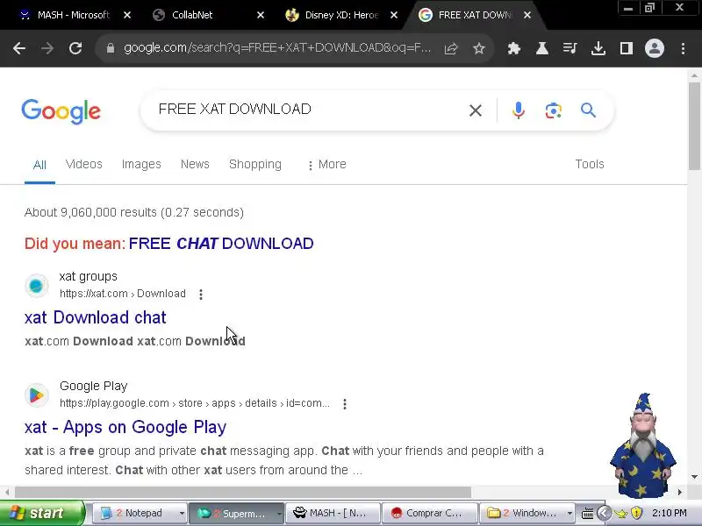Click the padlock site info icon
This screenshot has width=702, height=526.
[x=111, y=48]
